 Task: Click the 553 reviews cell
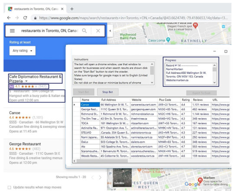tap(201, 147)
